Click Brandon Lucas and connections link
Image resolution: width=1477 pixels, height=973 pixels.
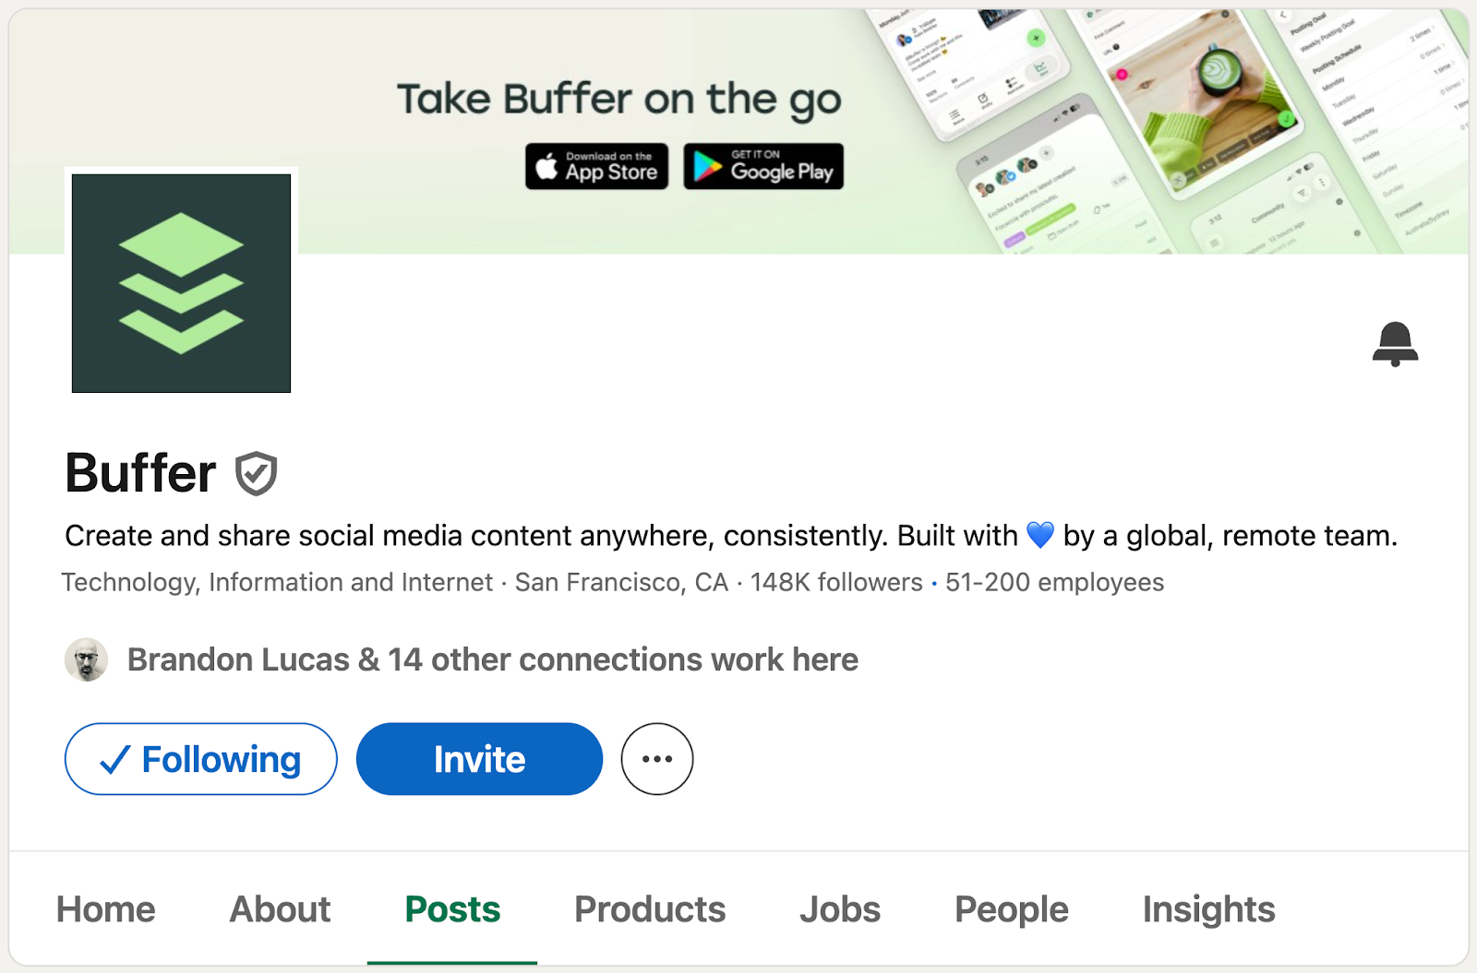[x=492, y=659]
